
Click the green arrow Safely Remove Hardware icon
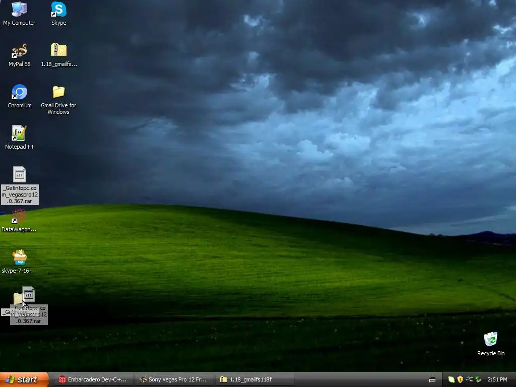point(479,379)
